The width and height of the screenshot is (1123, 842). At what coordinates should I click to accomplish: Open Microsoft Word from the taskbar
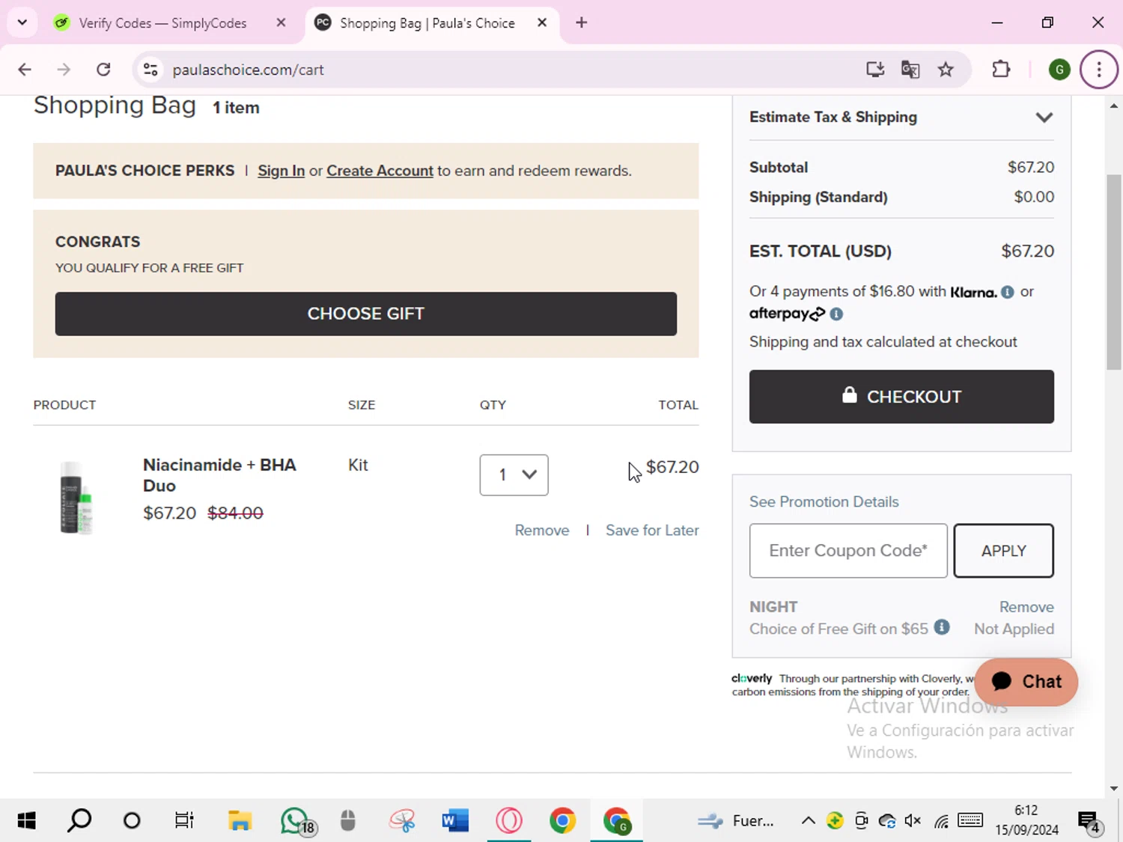(x=455, y=821)
